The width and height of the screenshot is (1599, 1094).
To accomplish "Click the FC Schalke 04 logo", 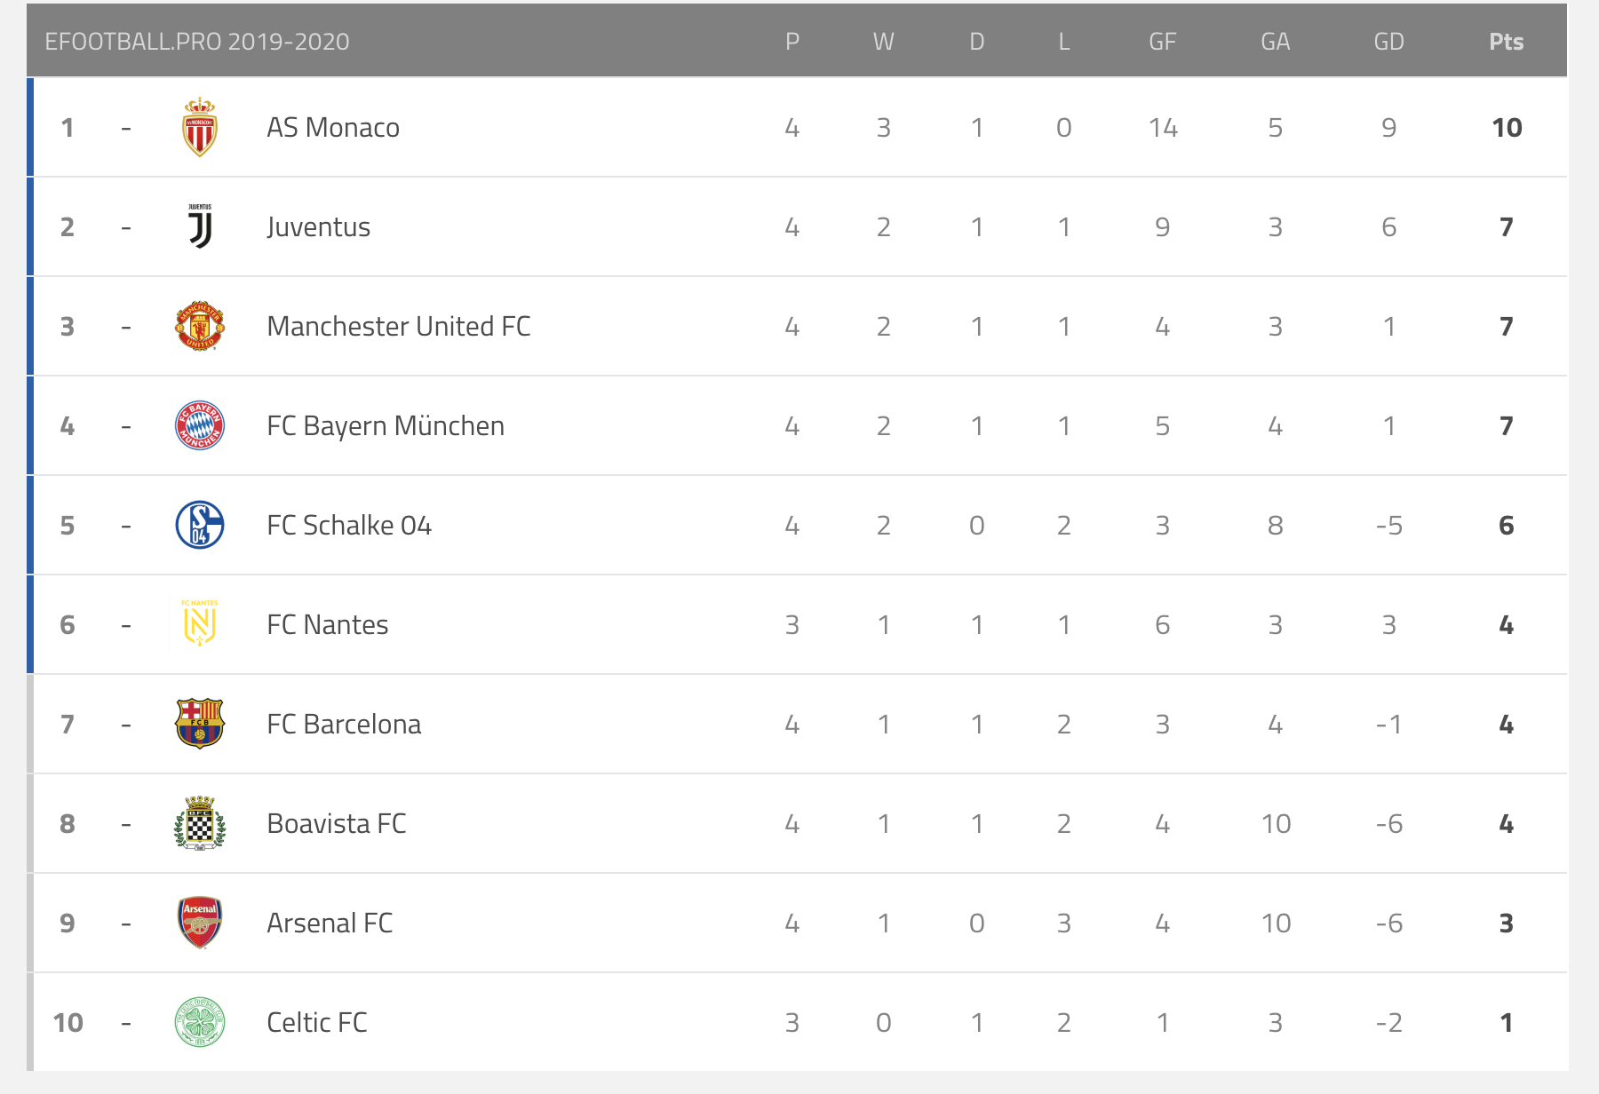I will tap(200, 526).
